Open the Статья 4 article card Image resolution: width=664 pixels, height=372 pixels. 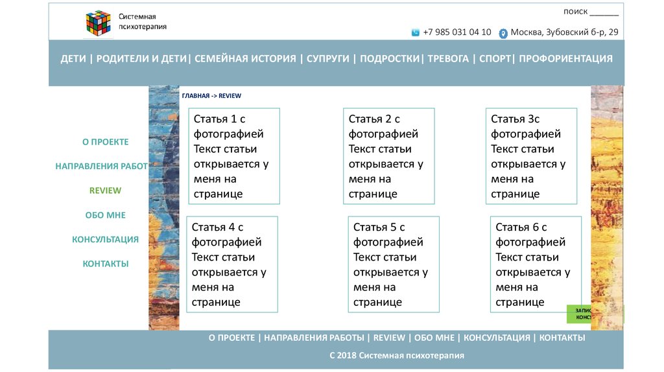pos(232,264)
